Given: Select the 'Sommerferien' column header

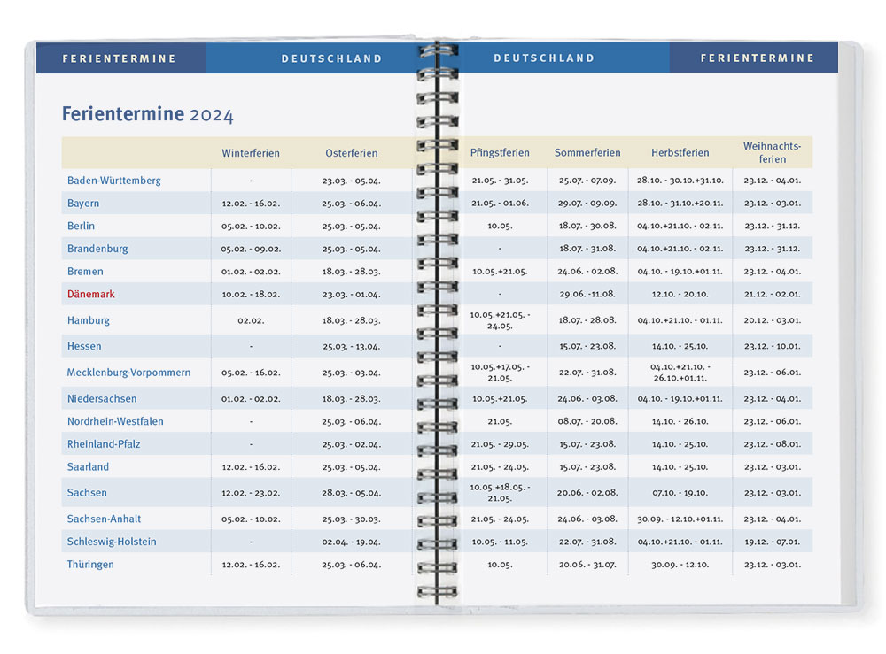Looking at the screenshot, I should [587, 152].
